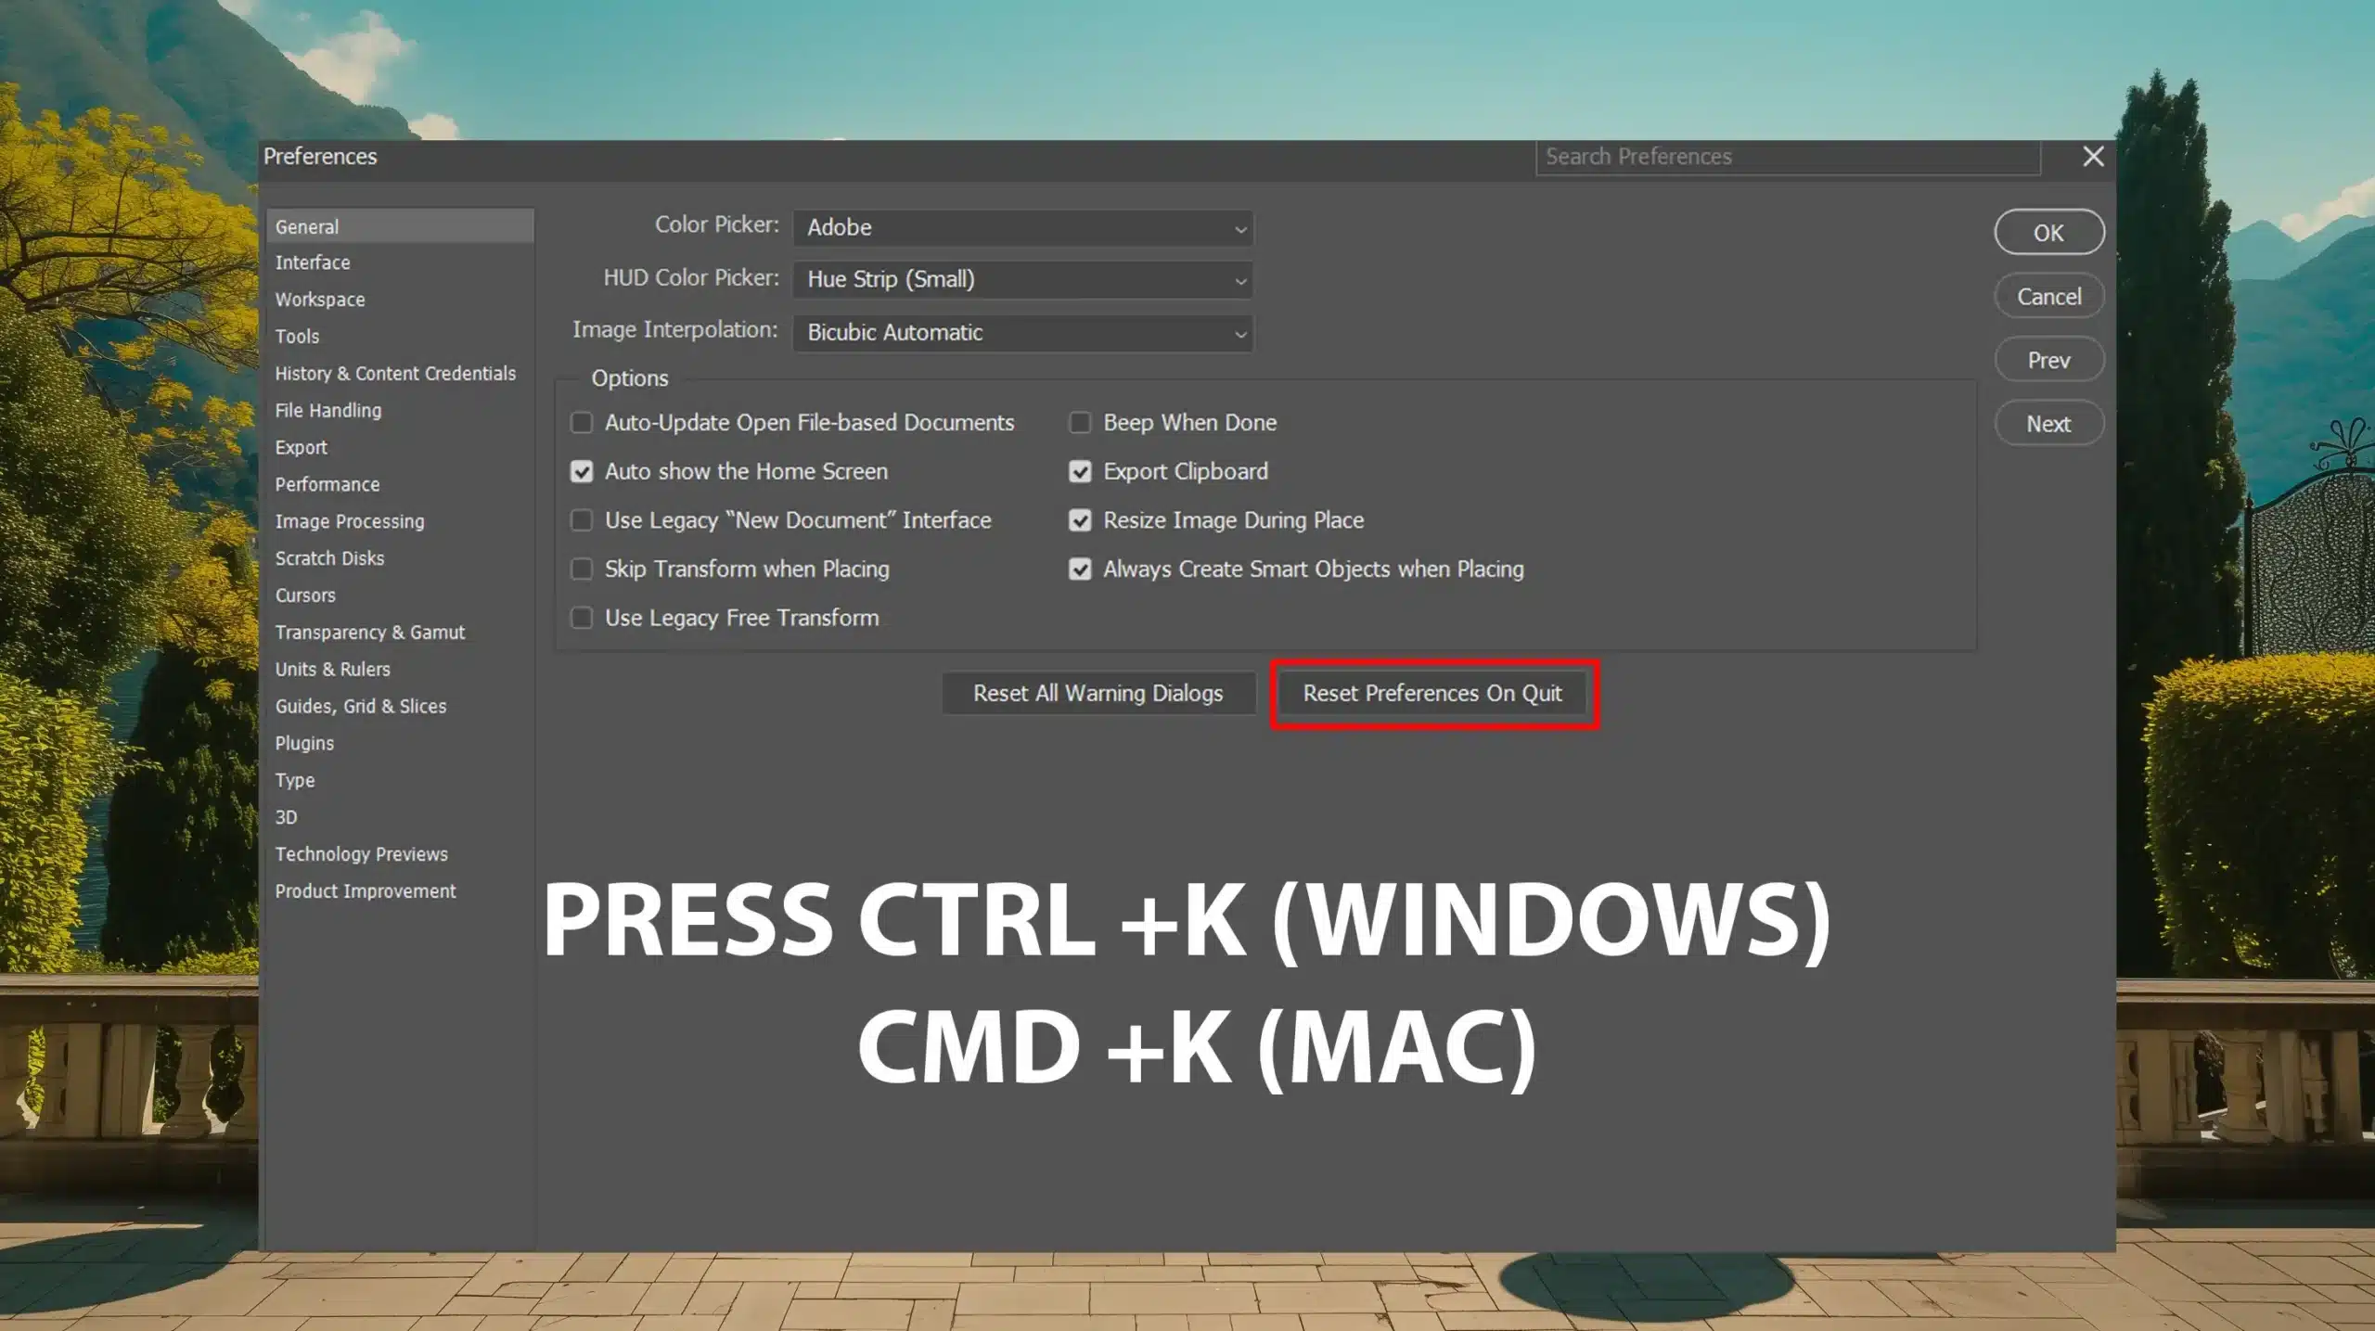Open Guides, Grid & Slices preferences

[x=361, y=705]
